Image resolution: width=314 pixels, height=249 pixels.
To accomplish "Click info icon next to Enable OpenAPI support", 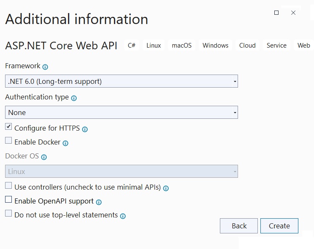I will 99,202.
